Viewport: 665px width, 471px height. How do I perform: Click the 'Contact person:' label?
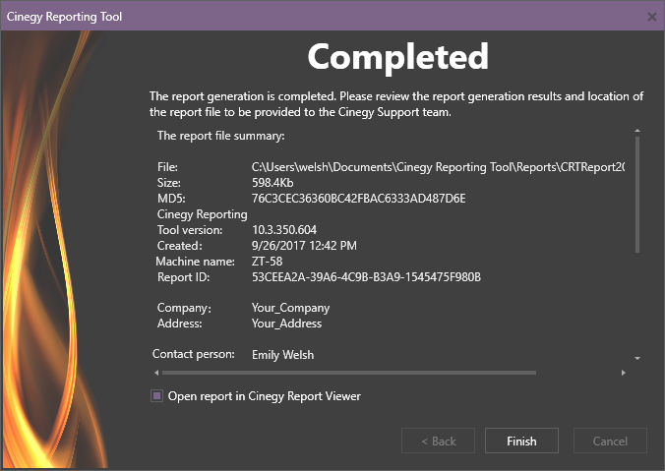194,354
